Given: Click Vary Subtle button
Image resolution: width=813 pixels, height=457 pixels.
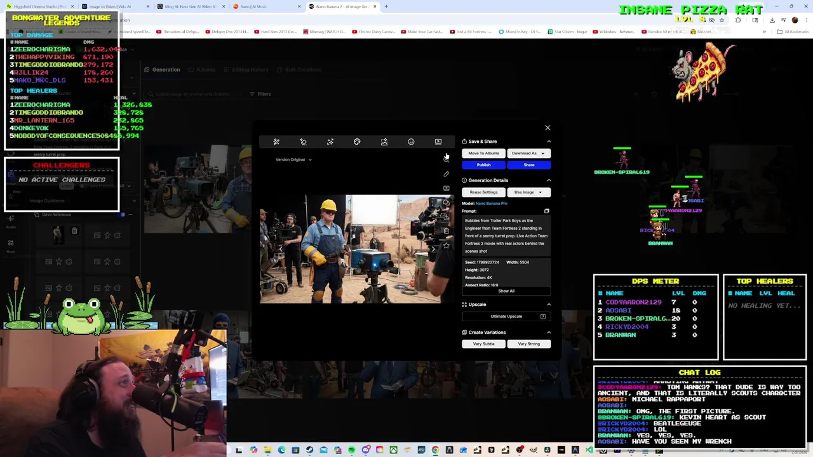Looking at the screenshot, I should tap(484, 344).
